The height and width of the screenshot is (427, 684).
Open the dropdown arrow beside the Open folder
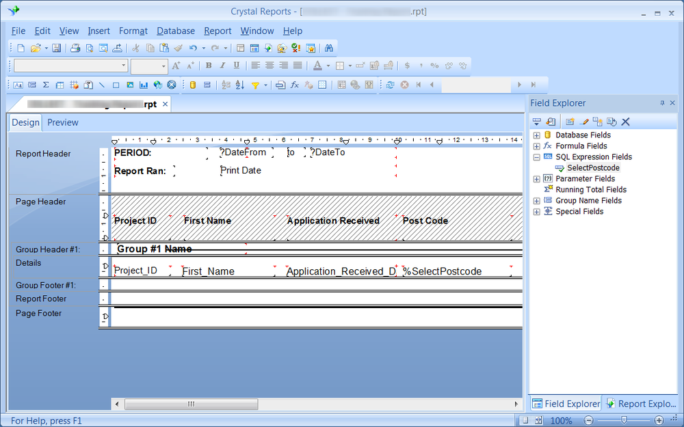(47, 49)
